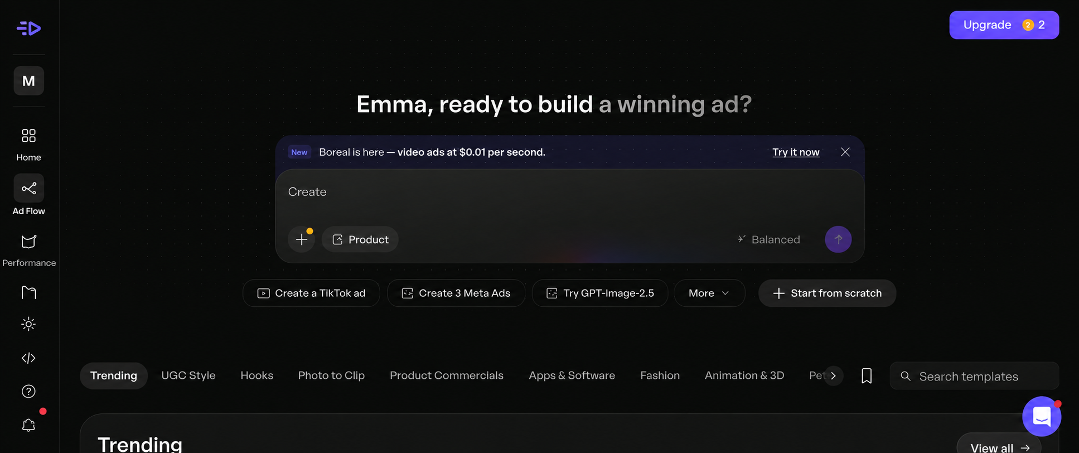Switch to the Hooks tab
Image resolution: width=1079 pixels, height=453 pixels.
[257, 375]
